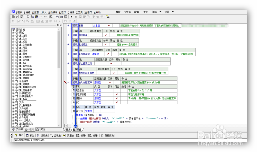
Task: Cut the selection with the scissors icon
Action: coord(28,17)
